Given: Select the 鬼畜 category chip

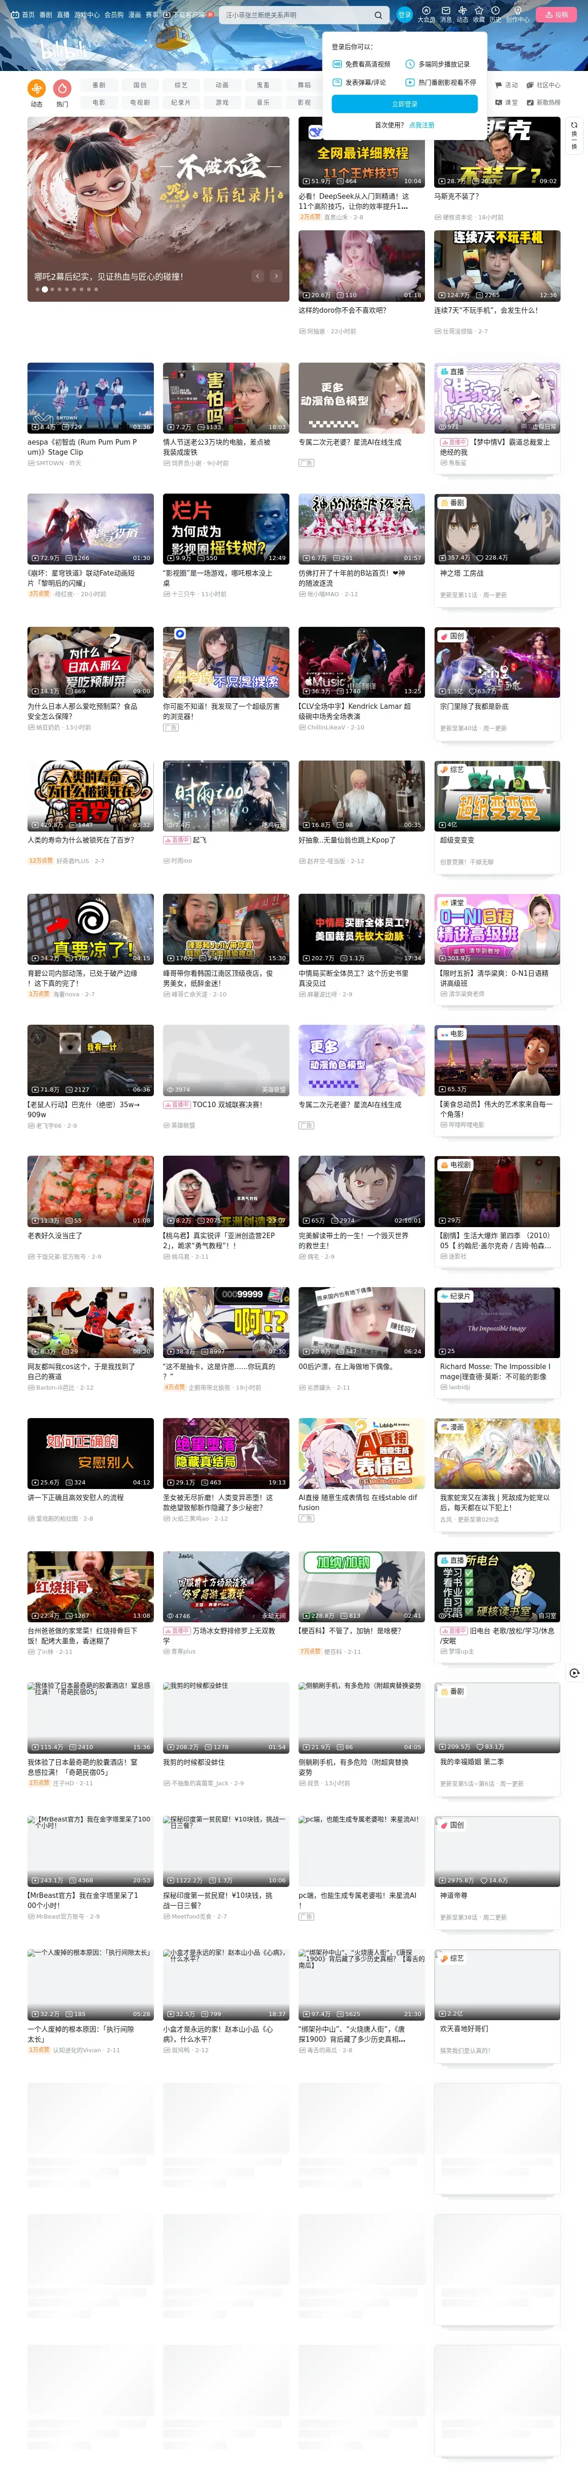Looking at the screenshot, I should (263, 85).
